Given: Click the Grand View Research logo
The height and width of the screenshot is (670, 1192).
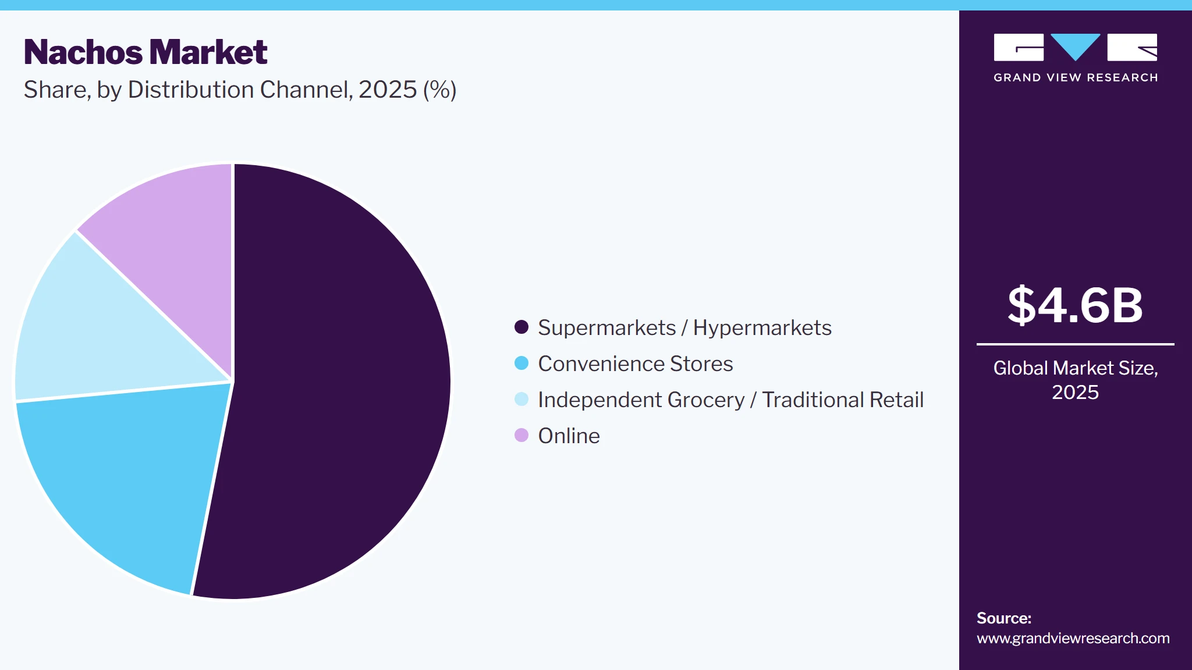Looking at the screenshot, I should click(1075, 58).
